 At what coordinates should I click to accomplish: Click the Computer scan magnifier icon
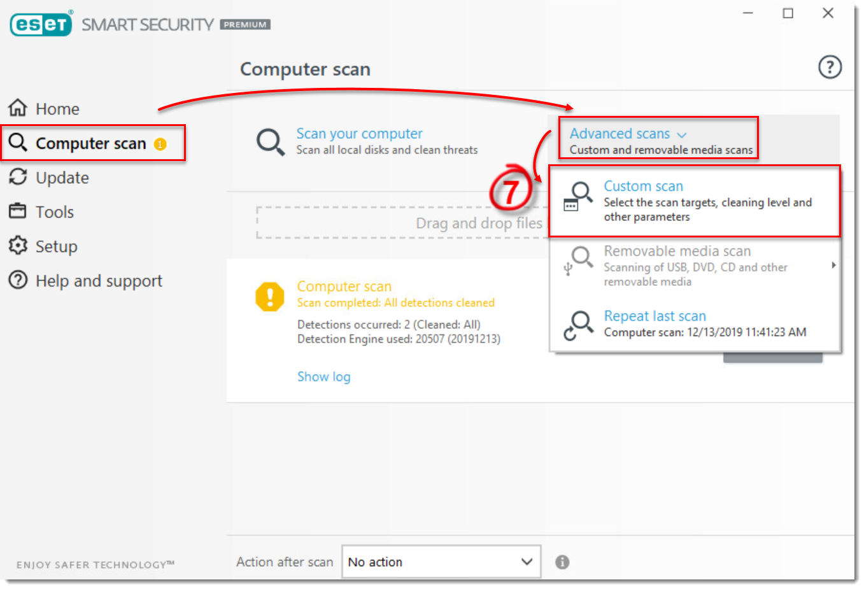pos(19,143)
